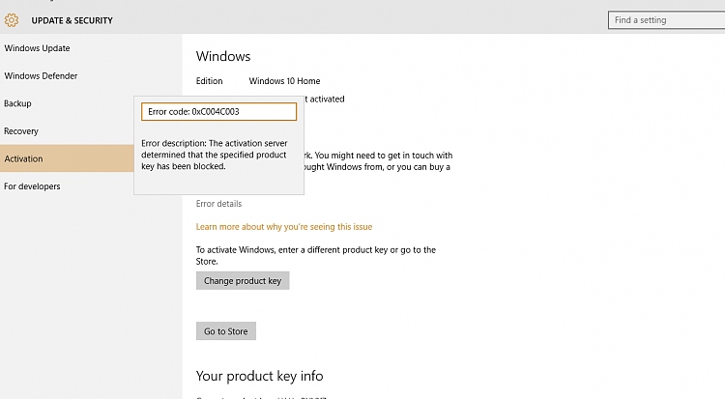Click the Settings gear icon

(12, 19)
